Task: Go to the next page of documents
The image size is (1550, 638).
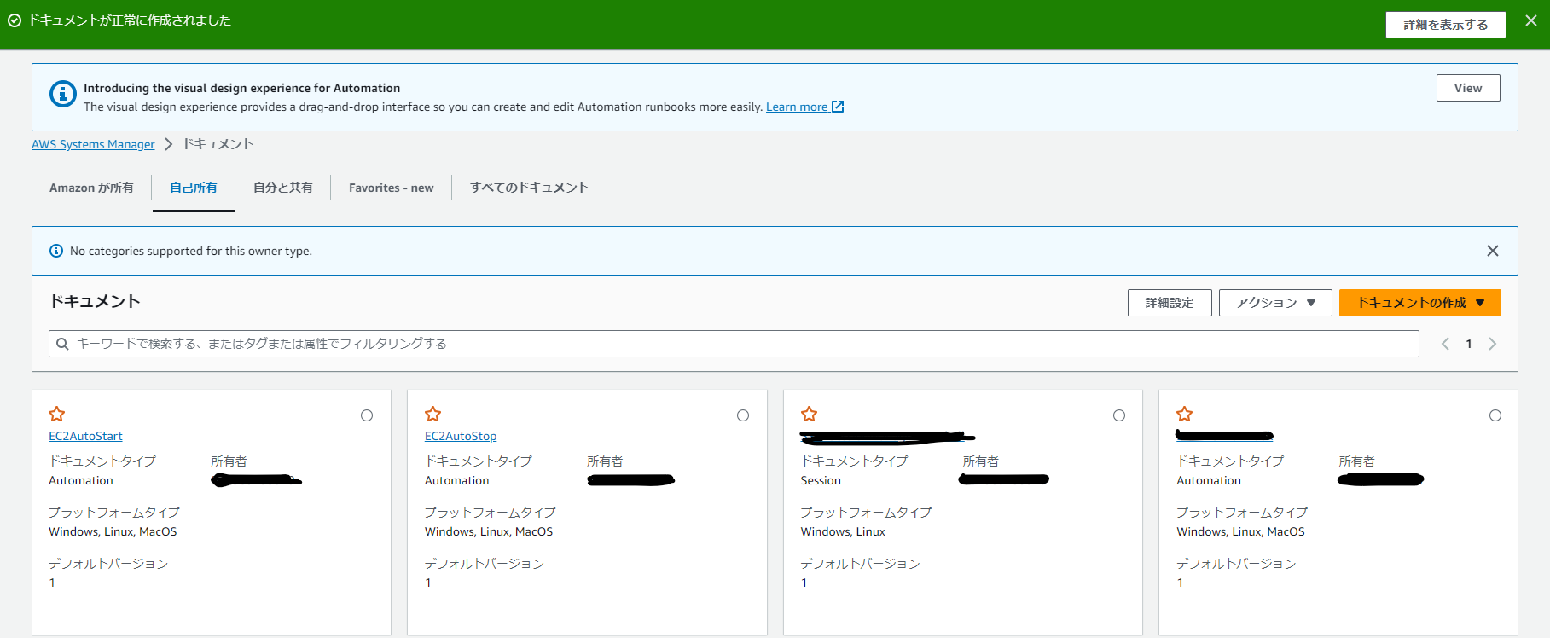Action: (x=1493, y=344)
